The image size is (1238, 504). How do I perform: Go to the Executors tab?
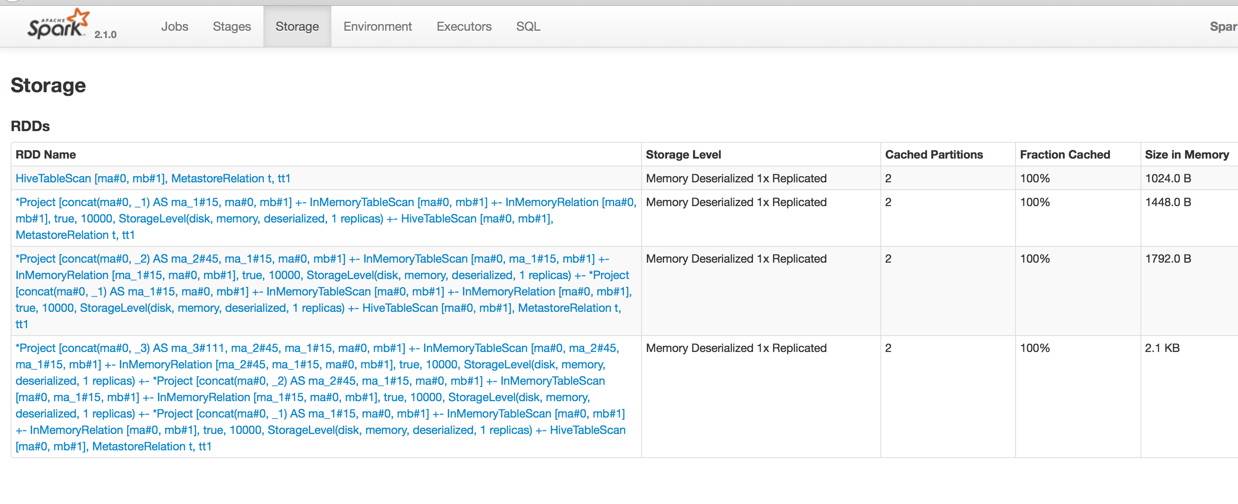[x=464, y=27]
